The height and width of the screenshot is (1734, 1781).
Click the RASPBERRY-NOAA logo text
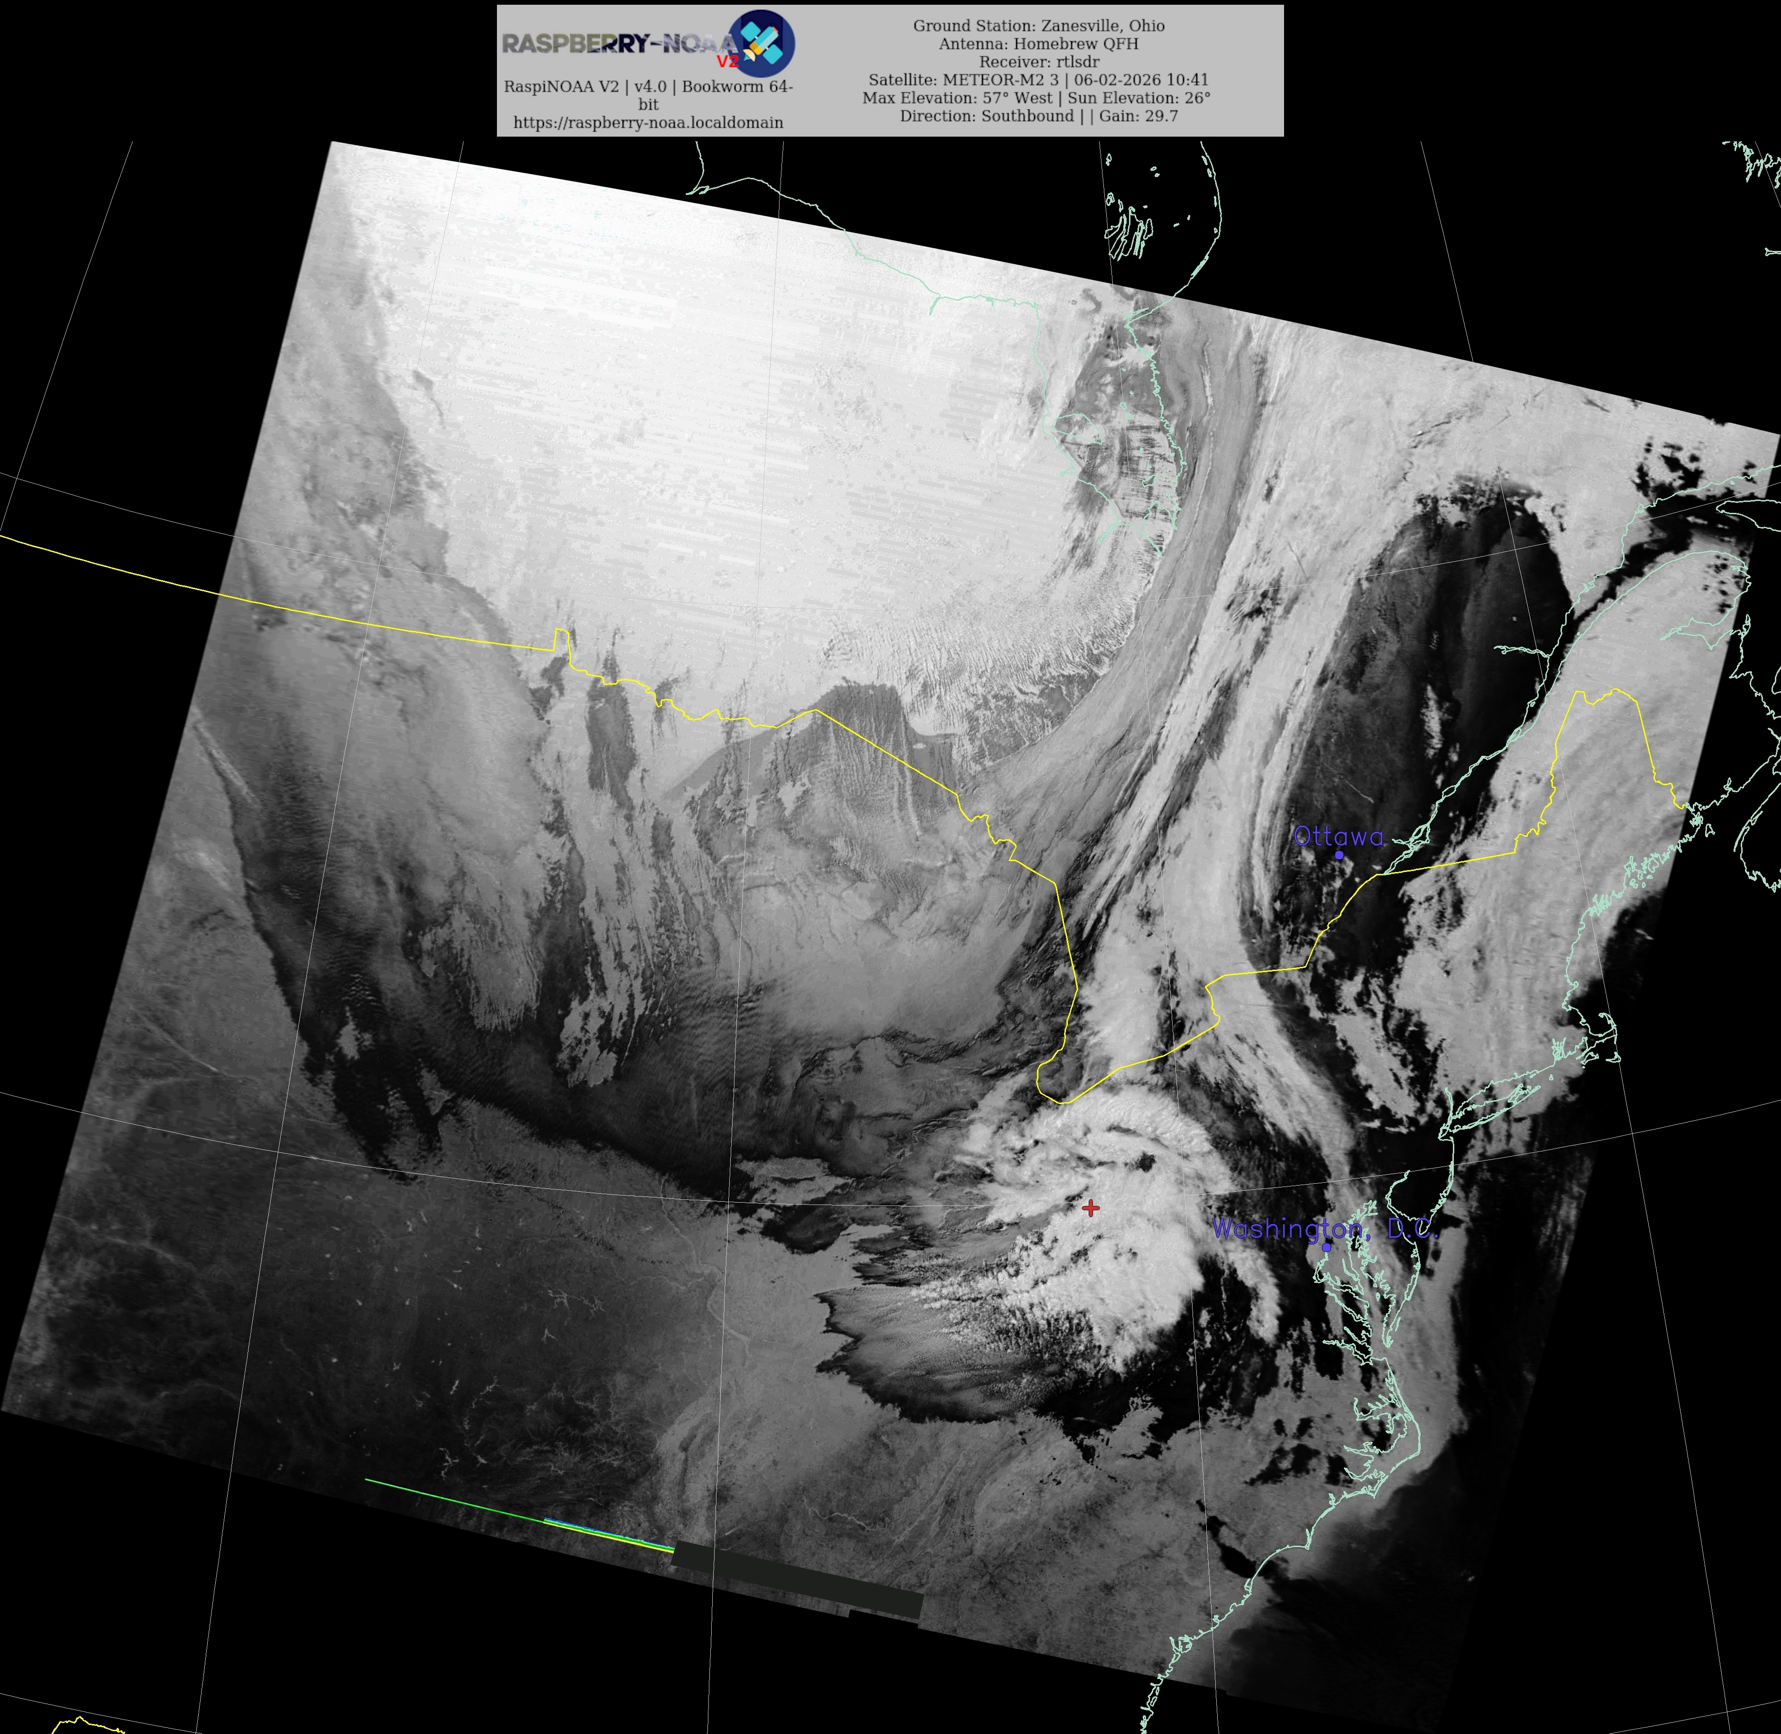619,43
